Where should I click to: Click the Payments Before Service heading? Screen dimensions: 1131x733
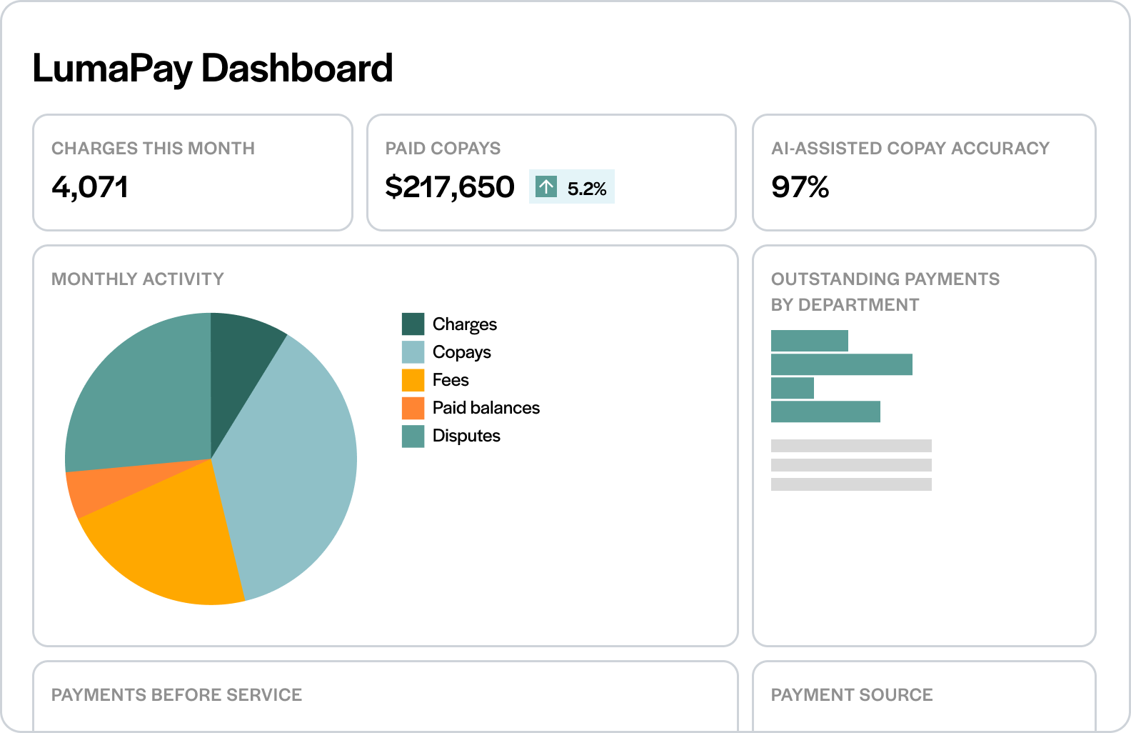click(x=177, y=695)
